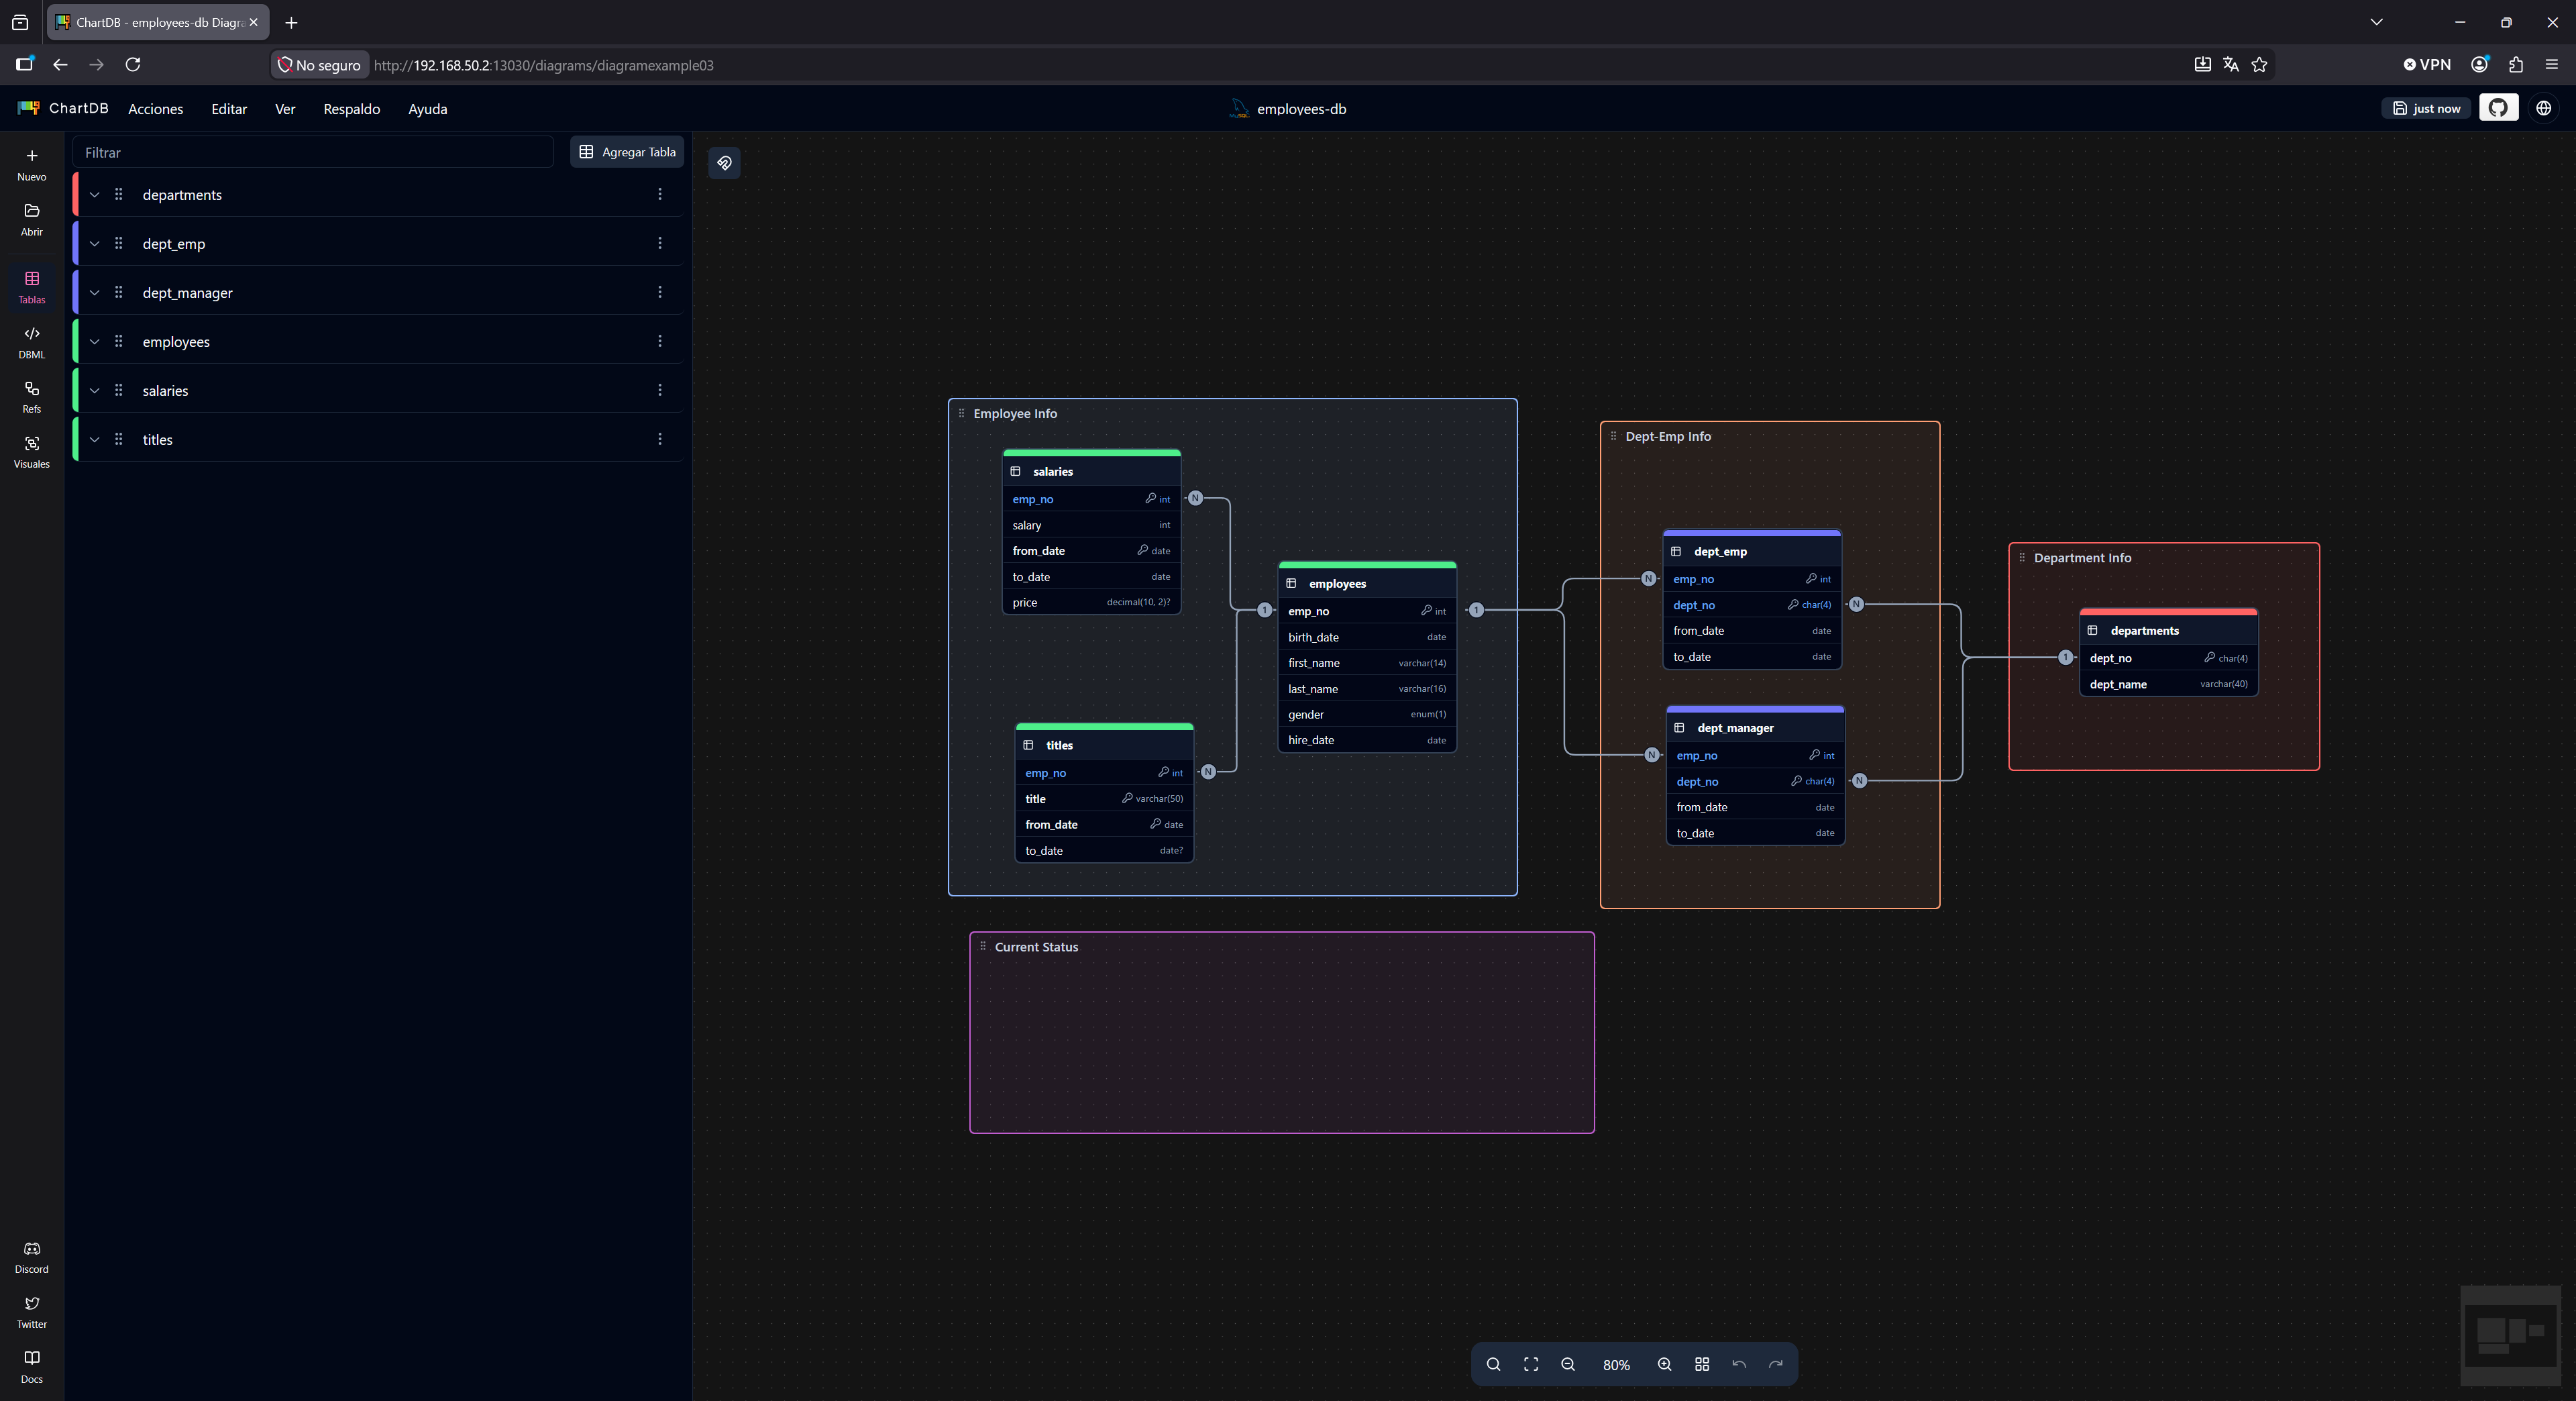The width and height of the screenshot is (2576, 1401).
Task: Expand the dept_emp table row
Action: [95, 244]
